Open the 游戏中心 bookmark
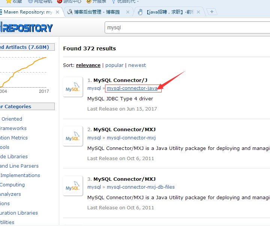This screenshot has height=227, width=270. coord(69,2)
